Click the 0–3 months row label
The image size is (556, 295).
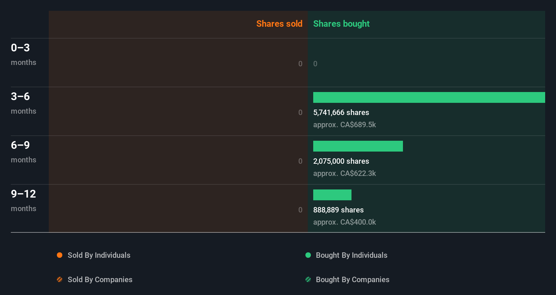pyautogui.click(x=23, y=54)
